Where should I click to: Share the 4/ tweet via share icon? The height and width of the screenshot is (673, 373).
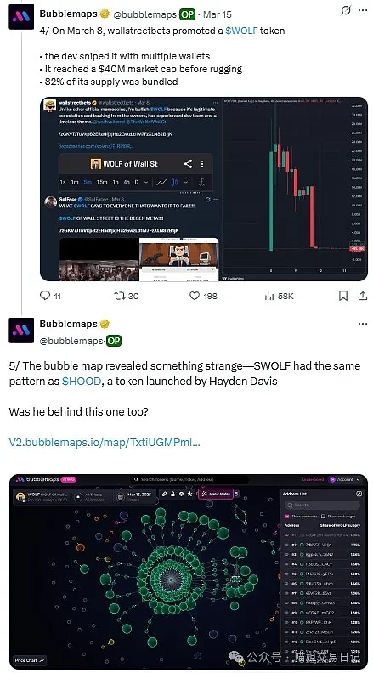click(363, 296)
